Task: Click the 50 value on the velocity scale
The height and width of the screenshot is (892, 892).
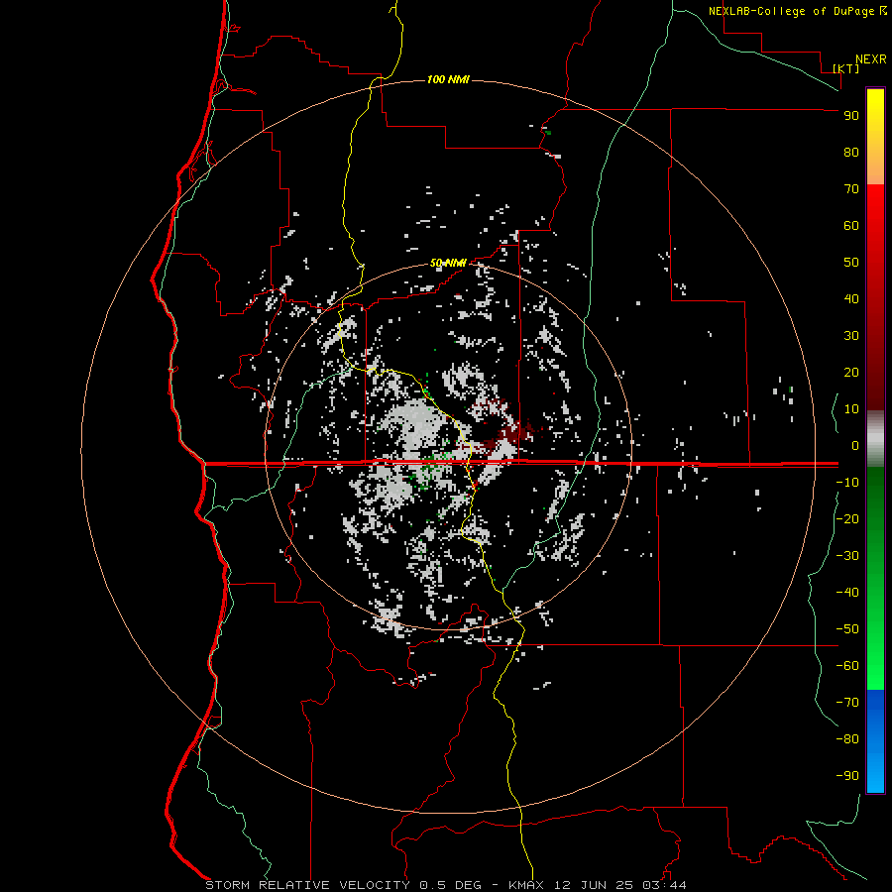Action: pos(851,263)
